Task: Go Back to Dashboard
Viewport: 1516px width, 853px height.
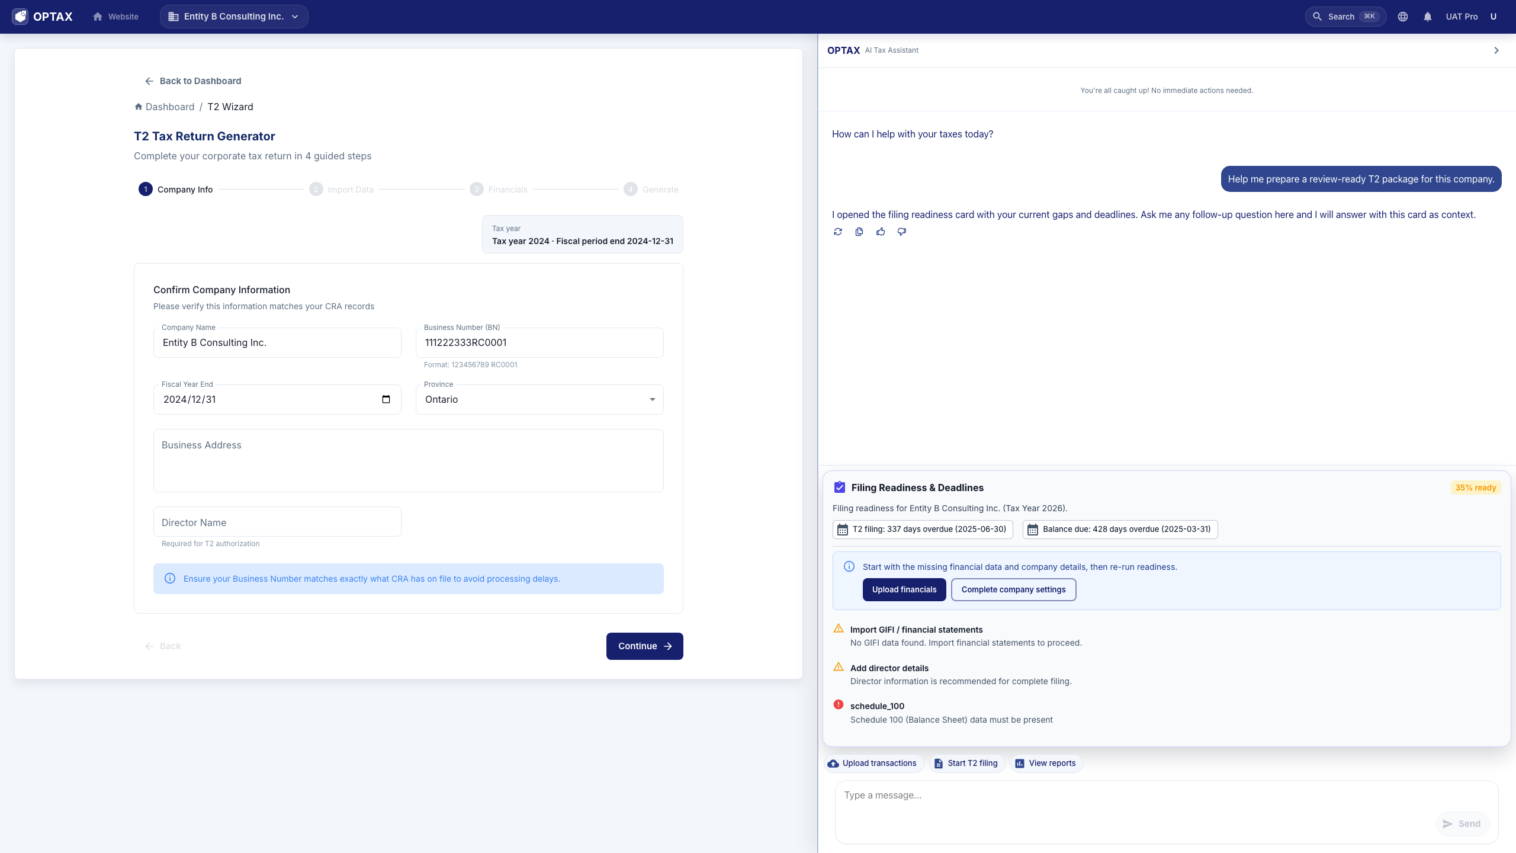Action: coord(193,81)
